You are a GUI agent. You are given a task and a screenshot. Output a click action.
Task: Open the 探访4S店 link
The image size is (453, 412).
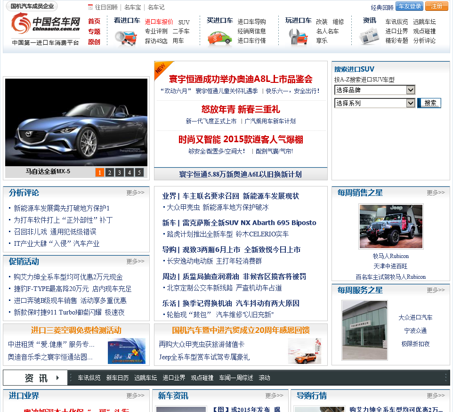coord(156,41)
